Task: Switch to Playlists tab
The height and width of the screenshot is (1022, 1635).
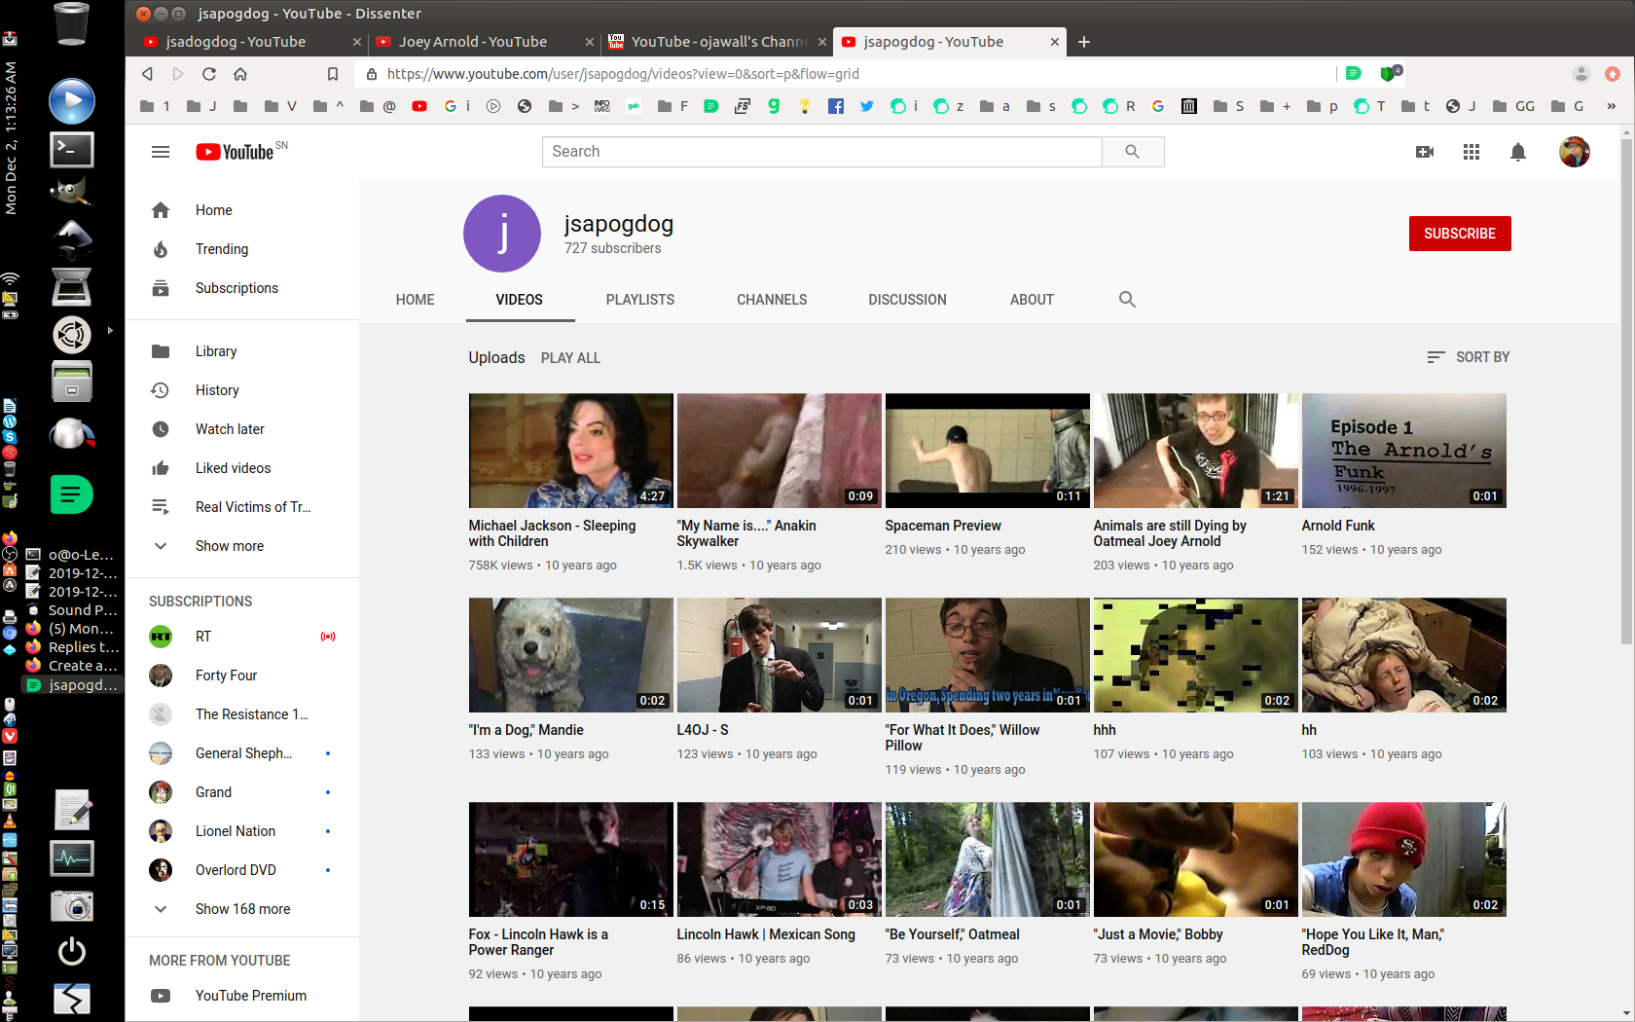Action: pos(640,300)
